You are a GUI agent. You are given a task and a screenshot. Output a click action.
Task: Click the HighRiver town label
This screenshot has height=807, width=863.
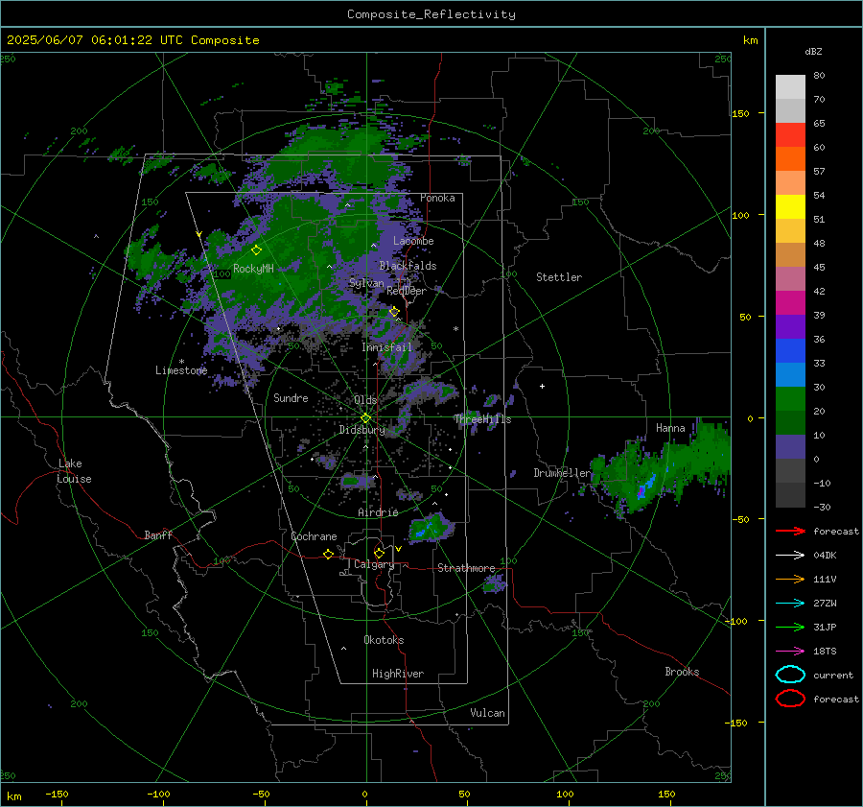[x=398, y=674]
